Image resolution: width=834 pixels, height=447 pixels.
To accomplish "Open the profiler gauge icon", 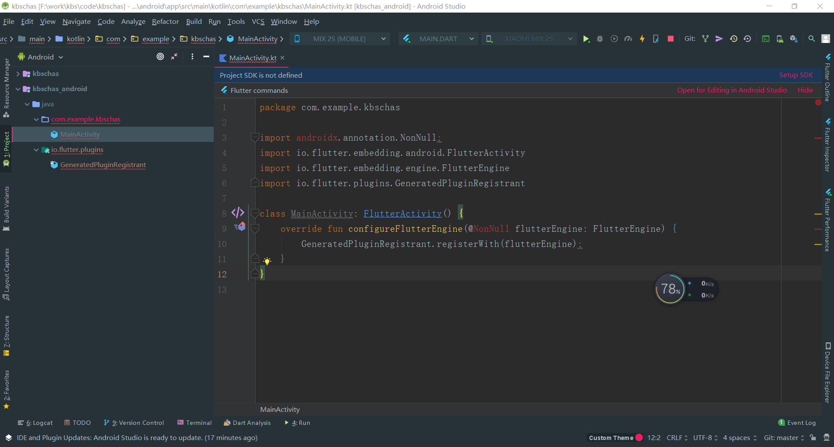I will point(628,39).
